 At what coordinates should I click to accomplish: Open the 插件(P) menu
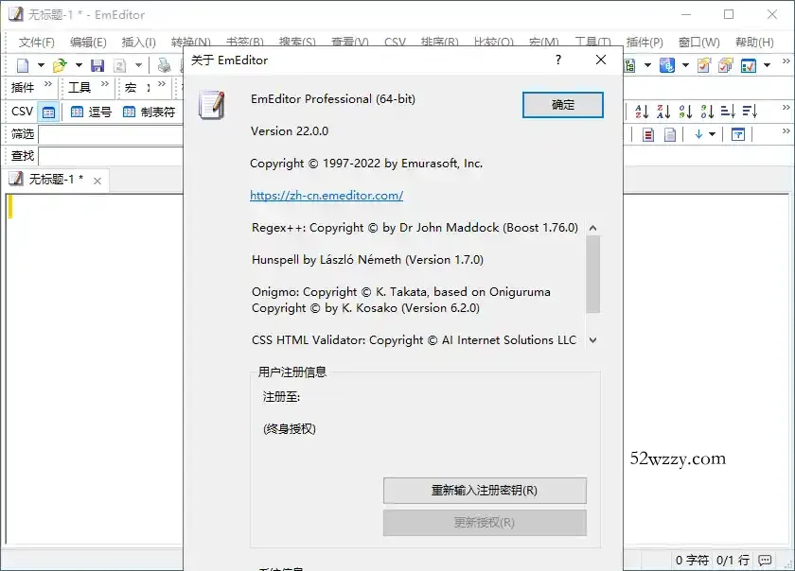pos(645,42)
